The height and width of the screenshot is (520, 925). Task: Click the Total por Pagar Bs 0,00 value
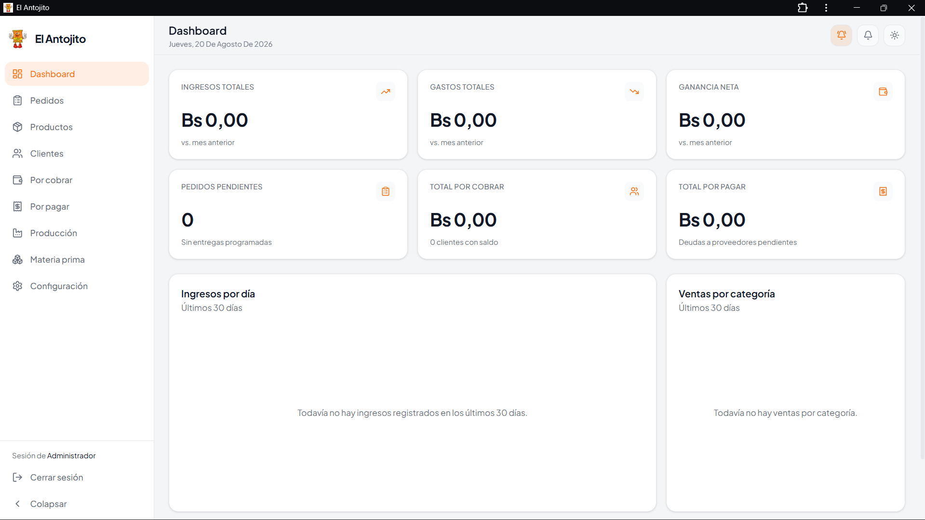(712, 220)
